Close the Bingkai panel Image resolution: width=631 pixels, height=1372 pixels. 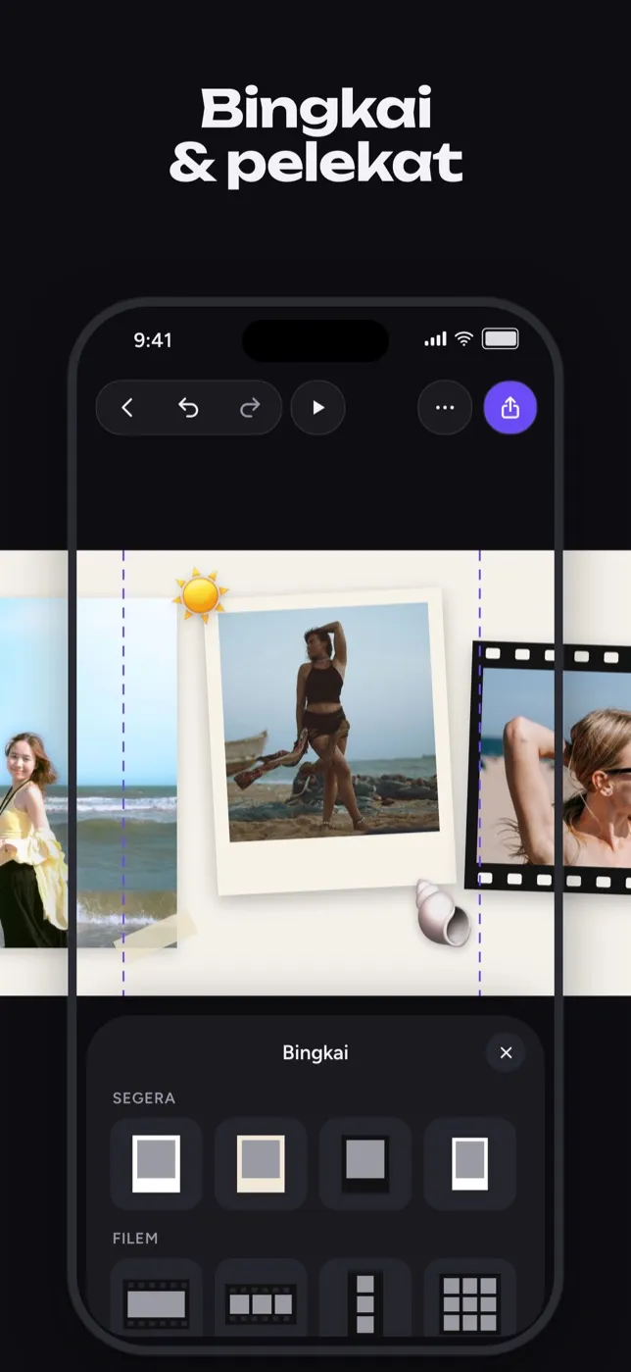pos(506,1053)
